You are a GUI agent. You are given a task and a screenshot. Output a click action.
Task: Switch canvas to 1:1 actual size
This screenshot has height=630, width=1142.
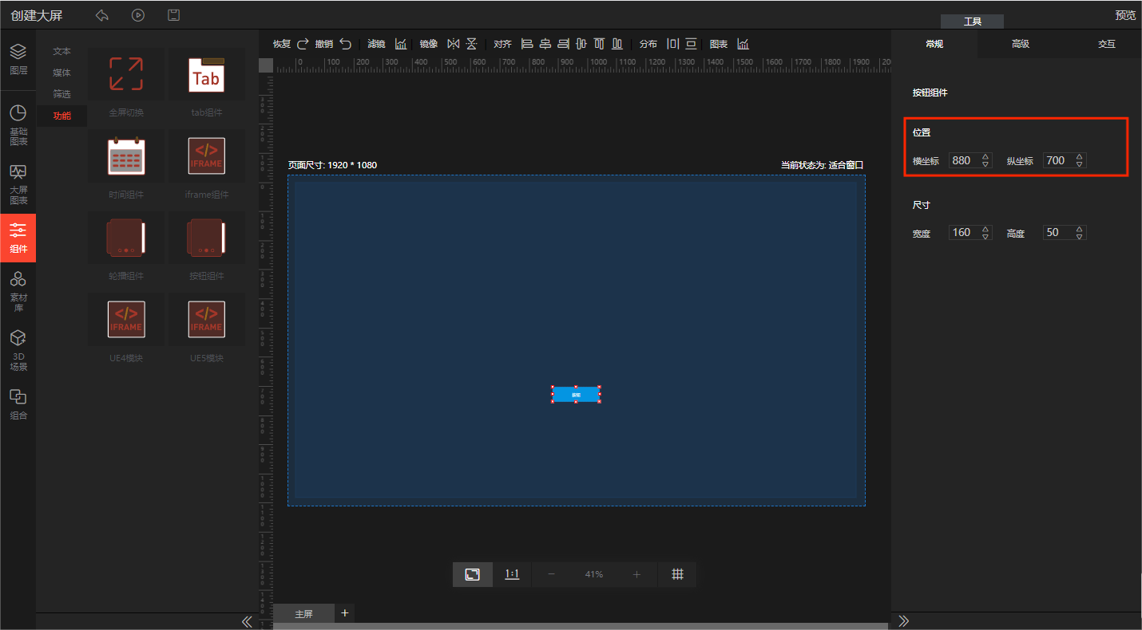point(512,574)
